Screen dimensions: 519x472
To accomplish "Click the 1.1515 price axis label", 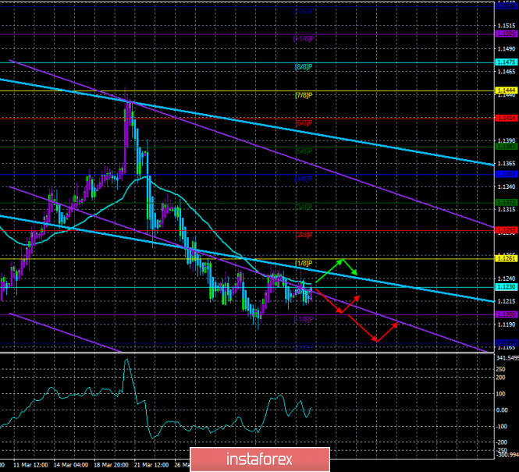I will [507, 26].
